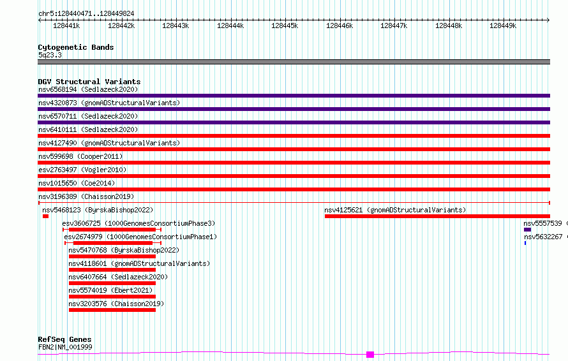568x361 pixels.
Task: Click the 128442k ruler position
Action: pos(121,26)
